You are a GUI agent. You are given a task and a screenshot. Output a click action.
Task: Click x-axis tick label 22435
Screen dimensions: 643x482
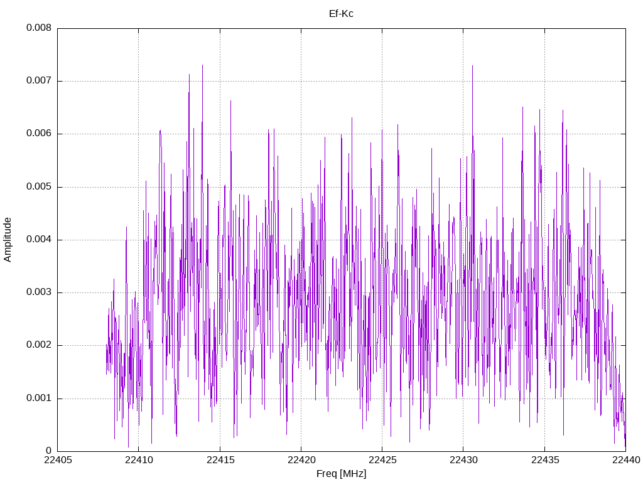545,460
